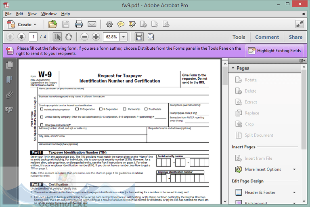The width and height of the screenshot is (310, 207).
Task: Click Replace in Pages panel
Action: pyautogui.click(x=247, y=113)
